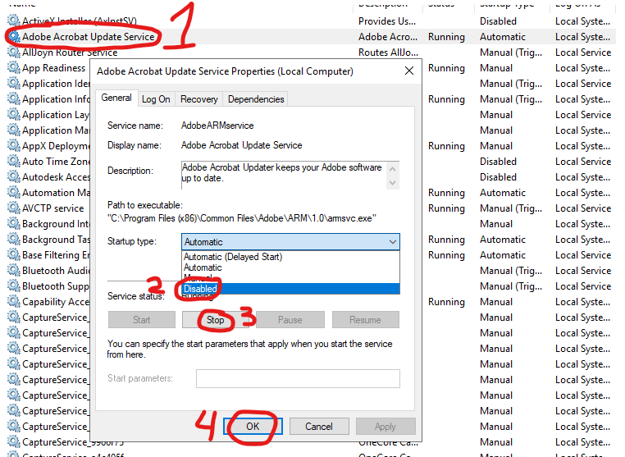Click the AdobeARMservice service name text

click(x=217, y=126)
